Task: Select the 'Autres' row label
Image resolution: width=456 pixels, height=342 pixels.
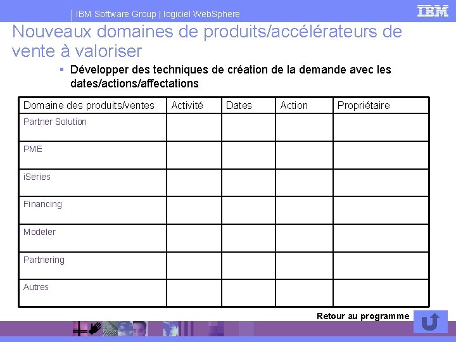Action: (x=36, y=287)
